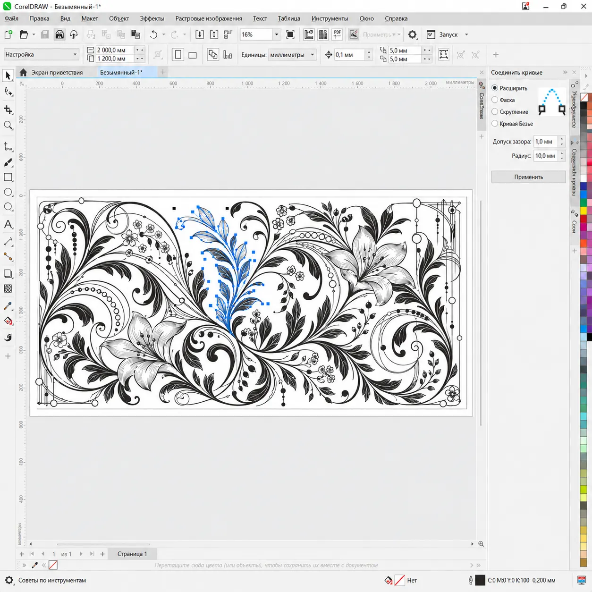Select the Shape edit tool

8,92
